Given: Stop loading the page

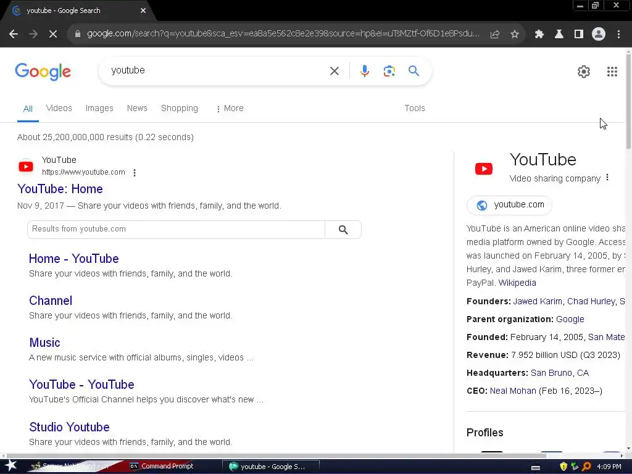Looking at the screenshot, I should click(x=53, y=35).
